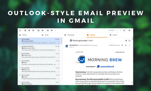Click the Labels tag icon
Viewport: 151px width, 91px height.
[52, 30]
